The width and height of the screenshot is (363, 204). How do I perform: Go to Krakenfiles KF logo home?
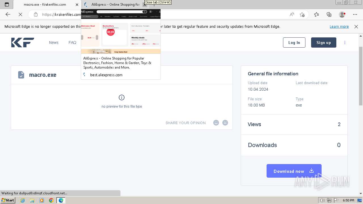coord(23,42)
